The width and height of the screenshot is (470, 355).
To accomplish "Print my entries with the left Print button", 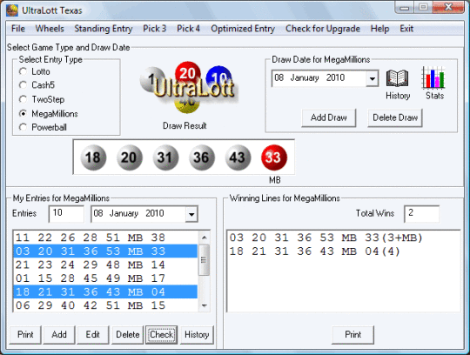I will pos(25,335).
